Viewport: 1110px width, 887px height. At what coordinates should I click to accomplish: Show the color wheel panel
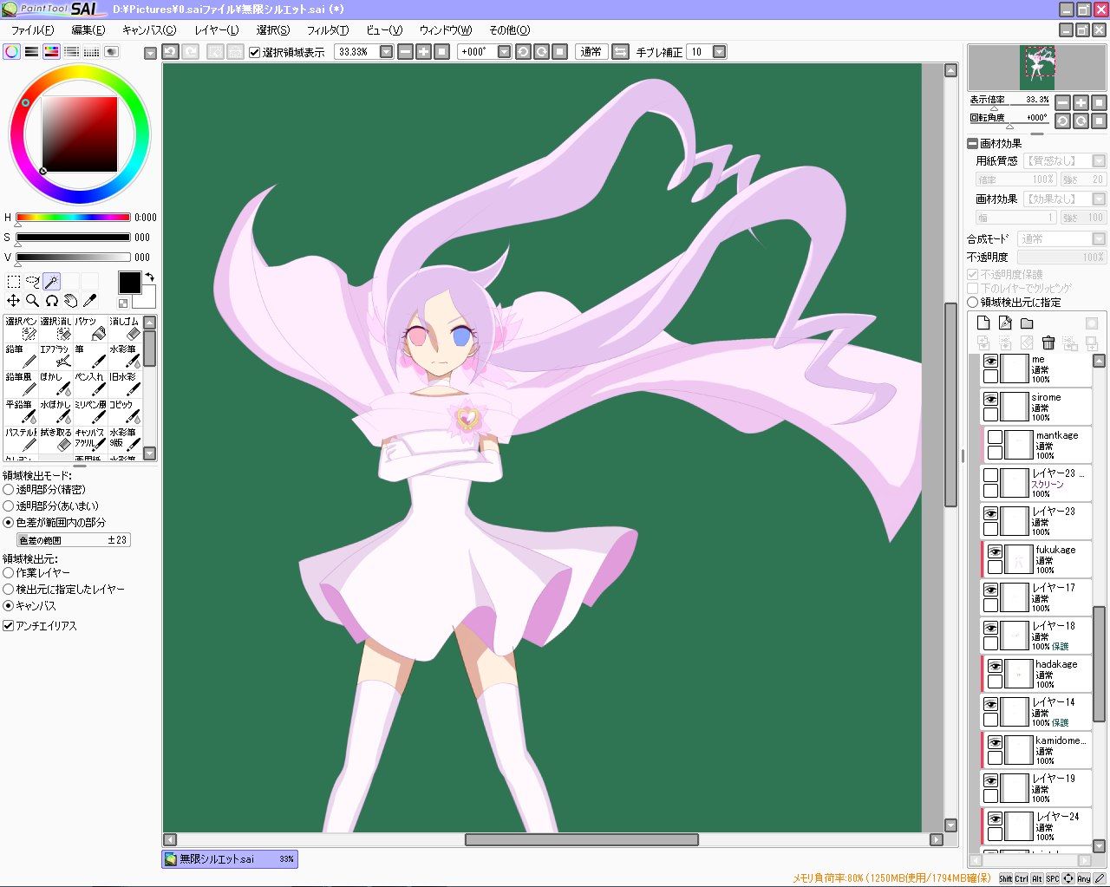point(12,52)
